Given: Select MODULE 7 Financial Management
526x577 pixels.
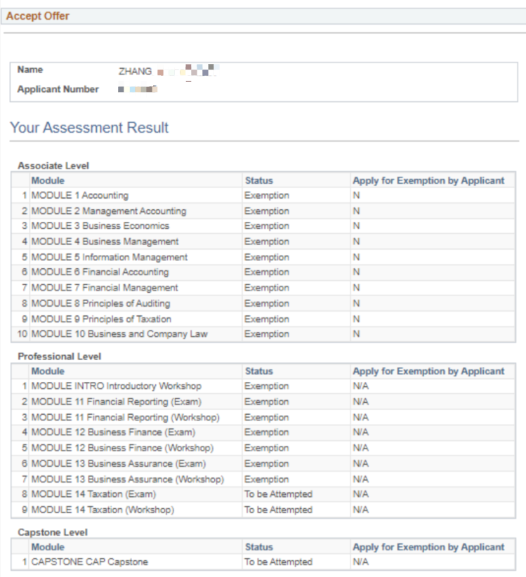Looking at the screenshot, I should [x=105, y=288].
